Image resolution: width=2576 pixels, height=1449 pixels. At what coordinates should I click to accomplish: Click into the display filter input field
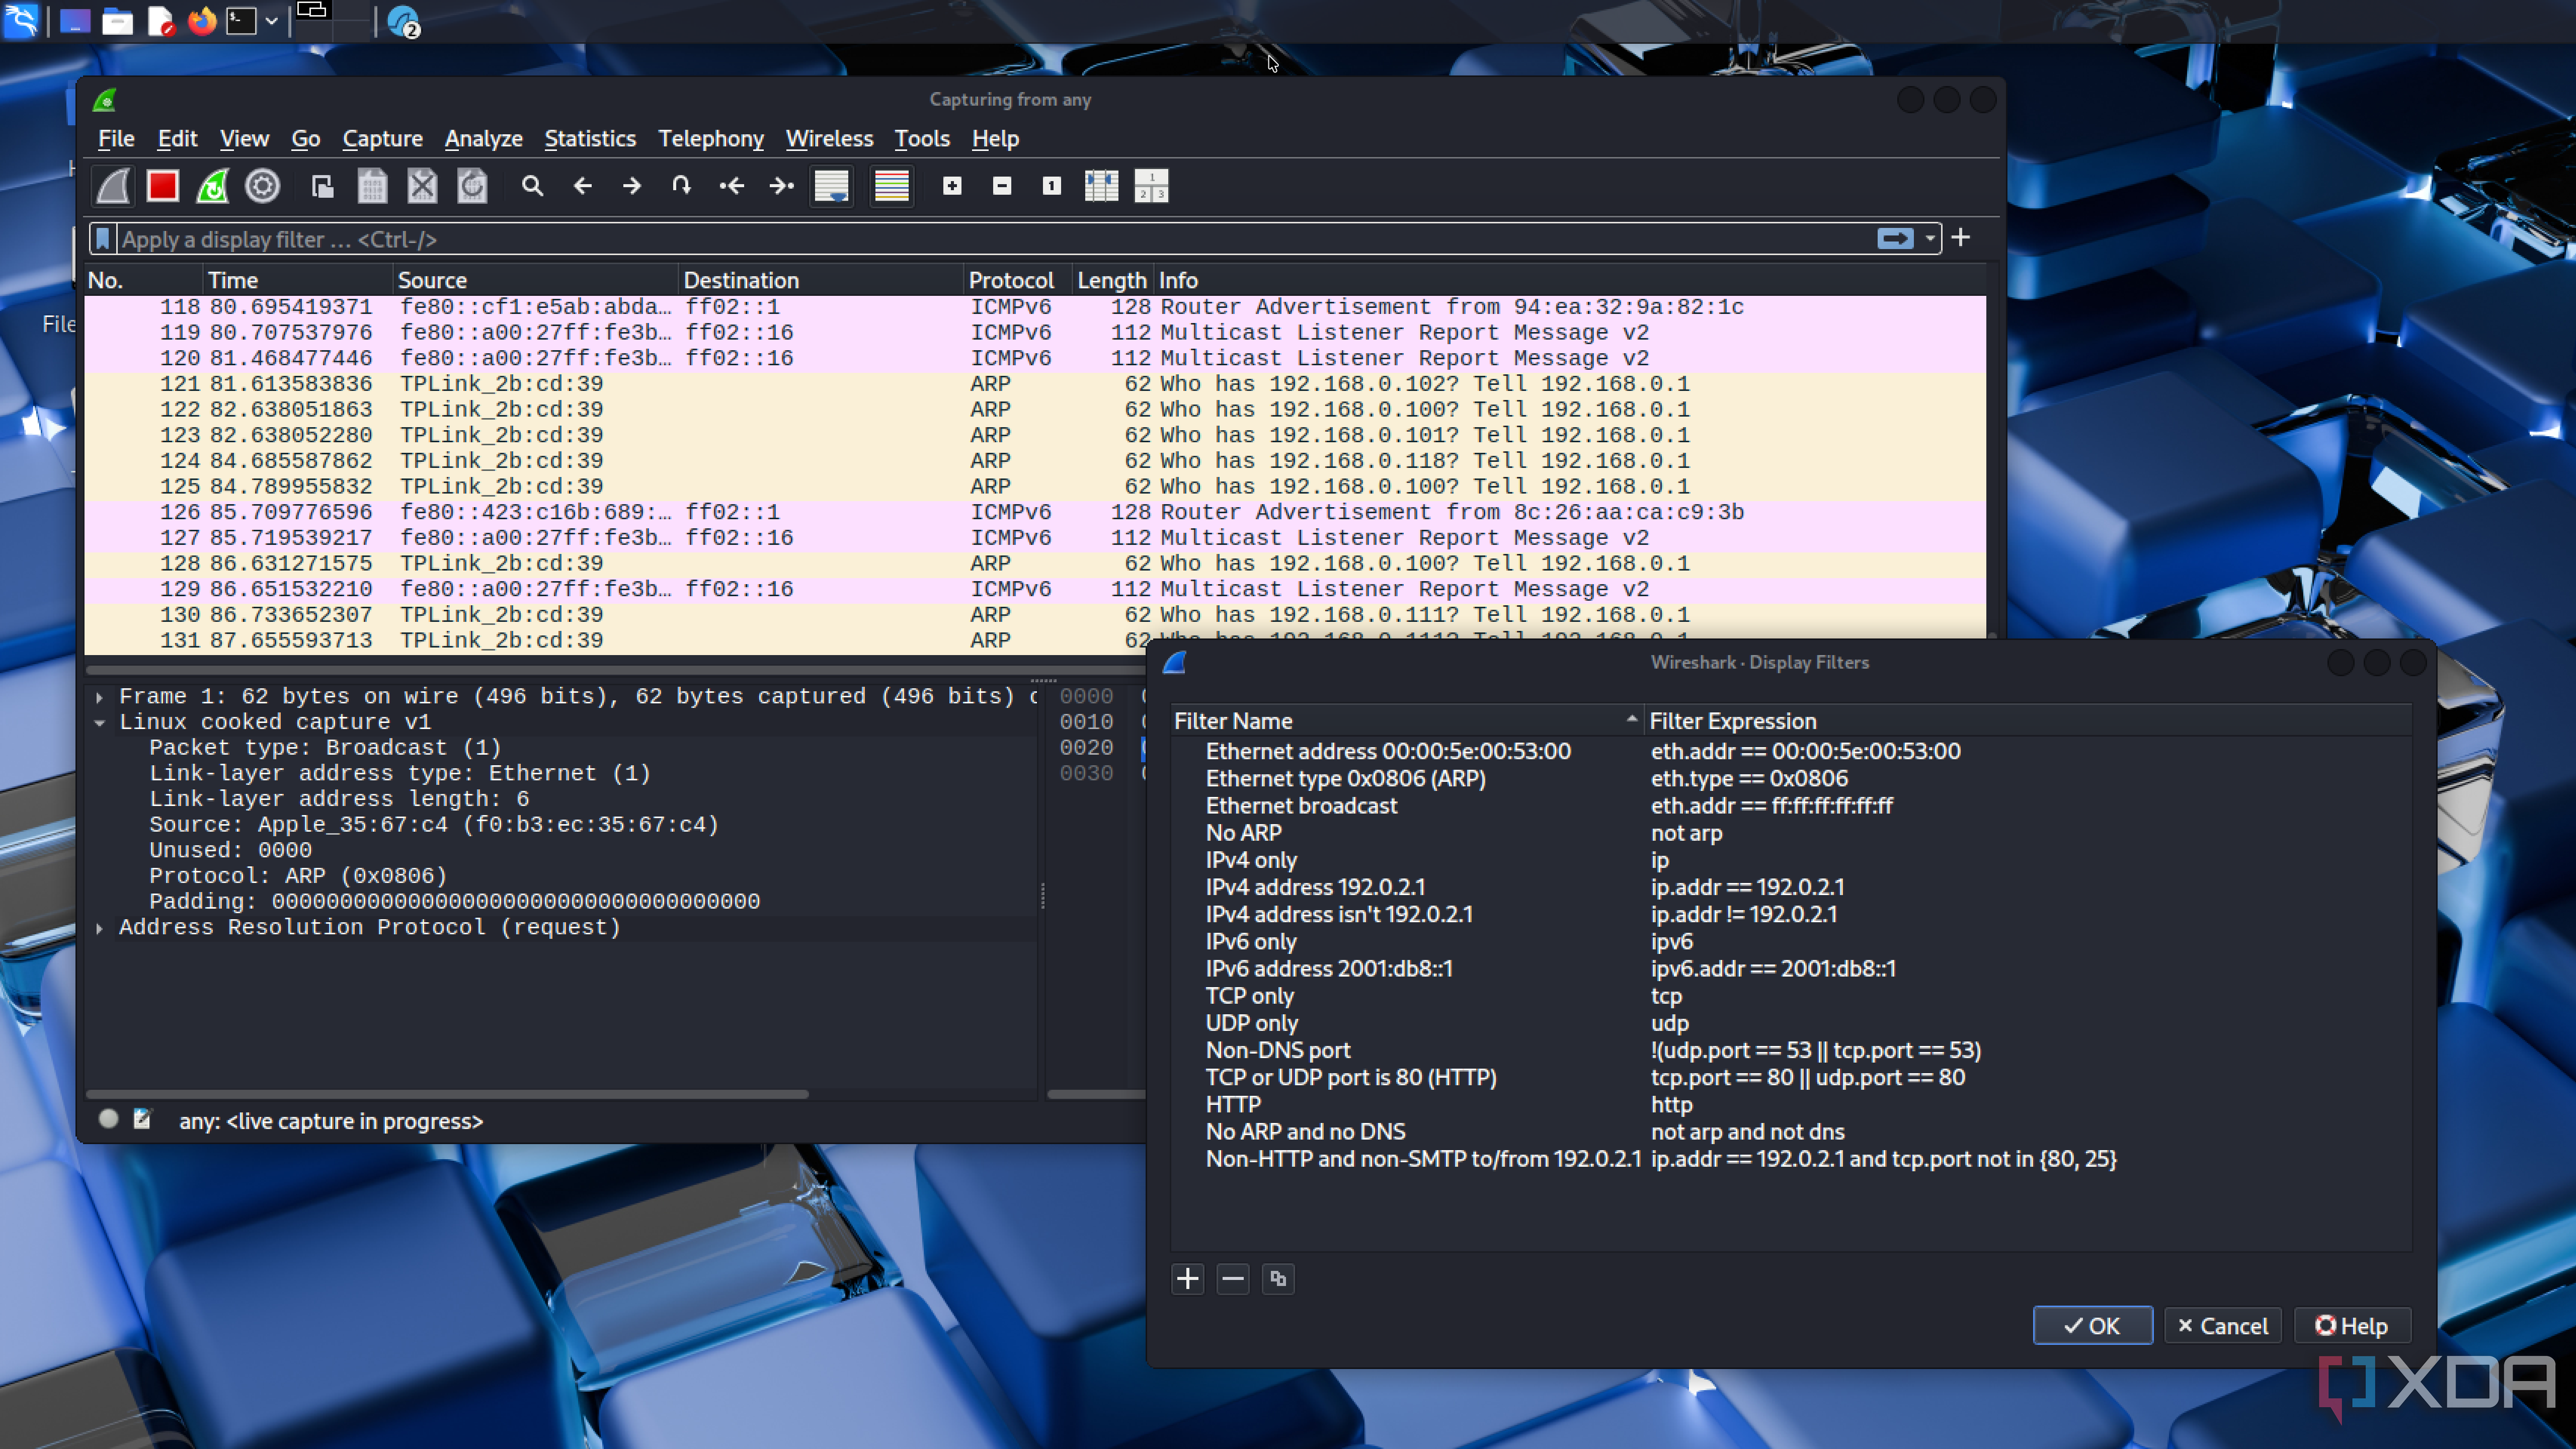[x=995, y=239]
